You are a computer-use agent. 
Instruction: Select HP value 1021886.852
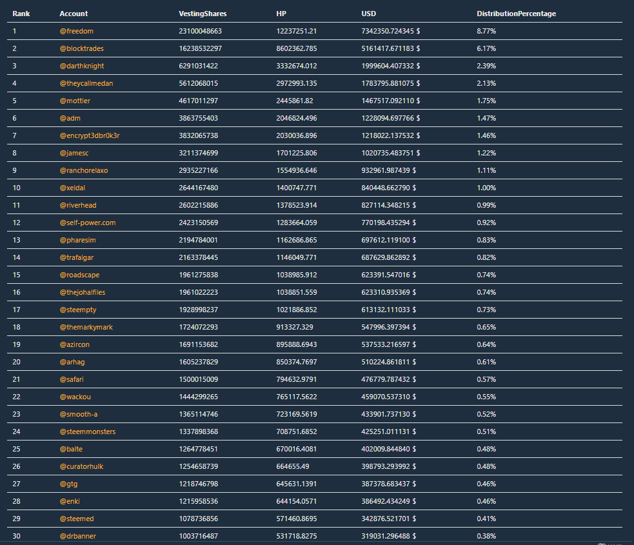click(x=297, y=310)
